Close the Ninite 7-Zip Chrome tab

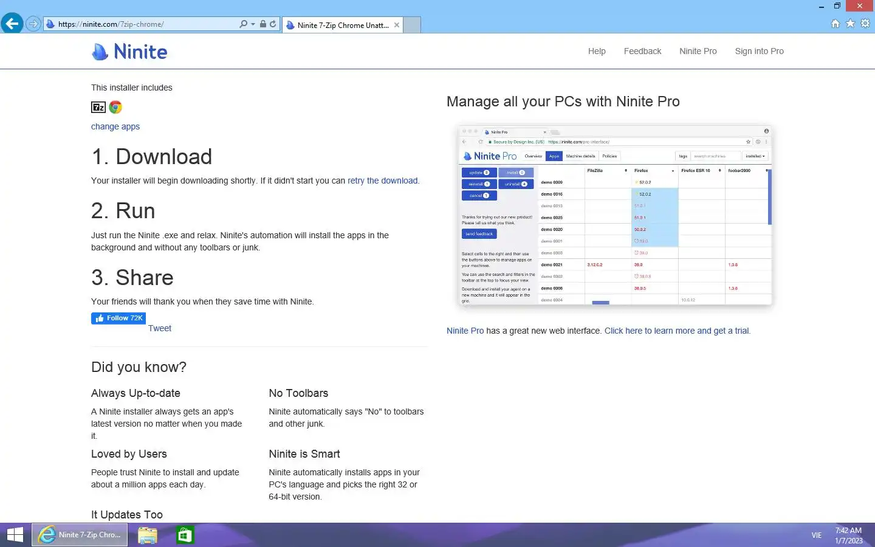397,25
